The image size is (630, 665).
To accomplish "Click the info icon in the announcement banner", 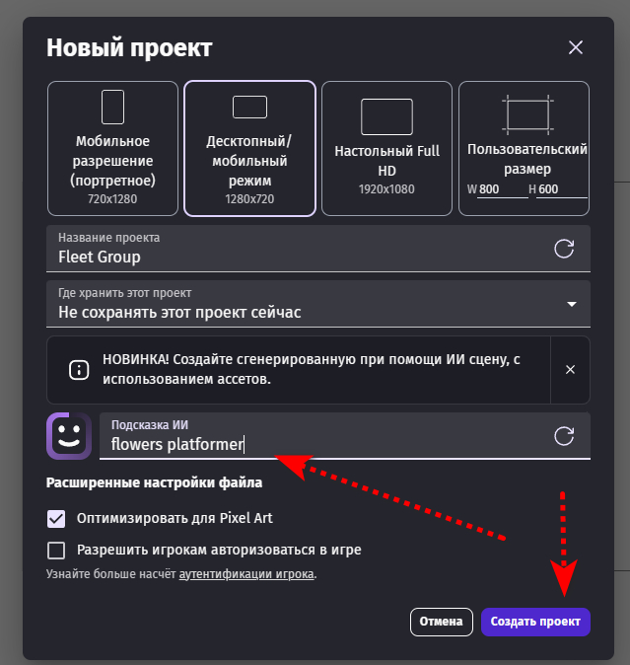I will coord(77,369).
